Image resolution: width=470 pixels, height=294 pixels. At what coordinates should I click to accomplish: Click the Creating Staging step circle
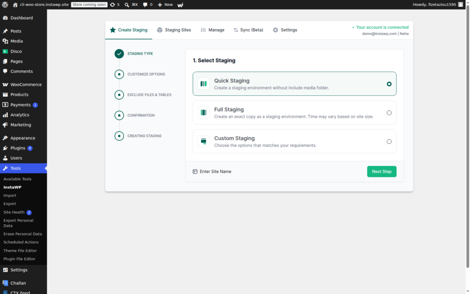point(119,136)
